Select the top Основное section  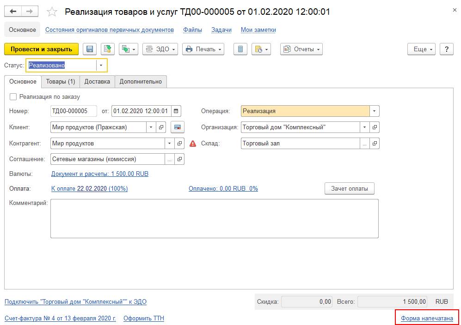[22, 30]
